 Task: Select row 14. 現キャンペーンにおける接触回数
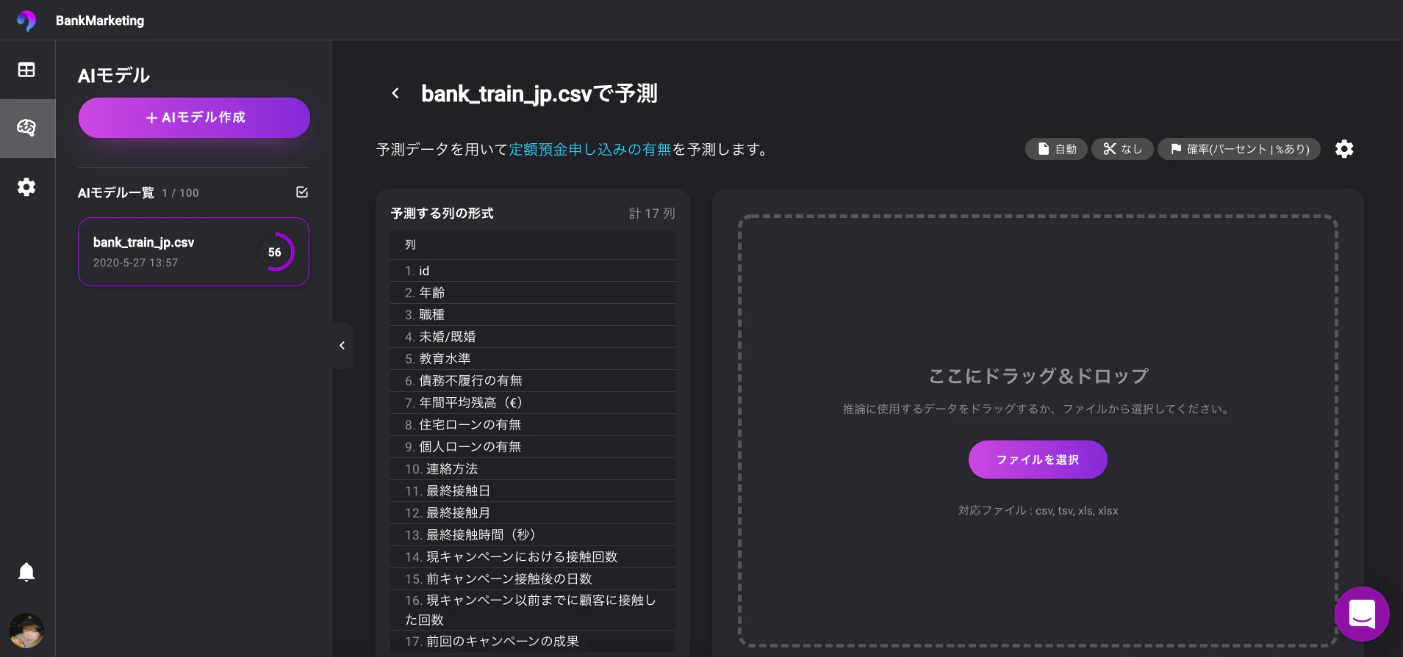pos(533,557)
